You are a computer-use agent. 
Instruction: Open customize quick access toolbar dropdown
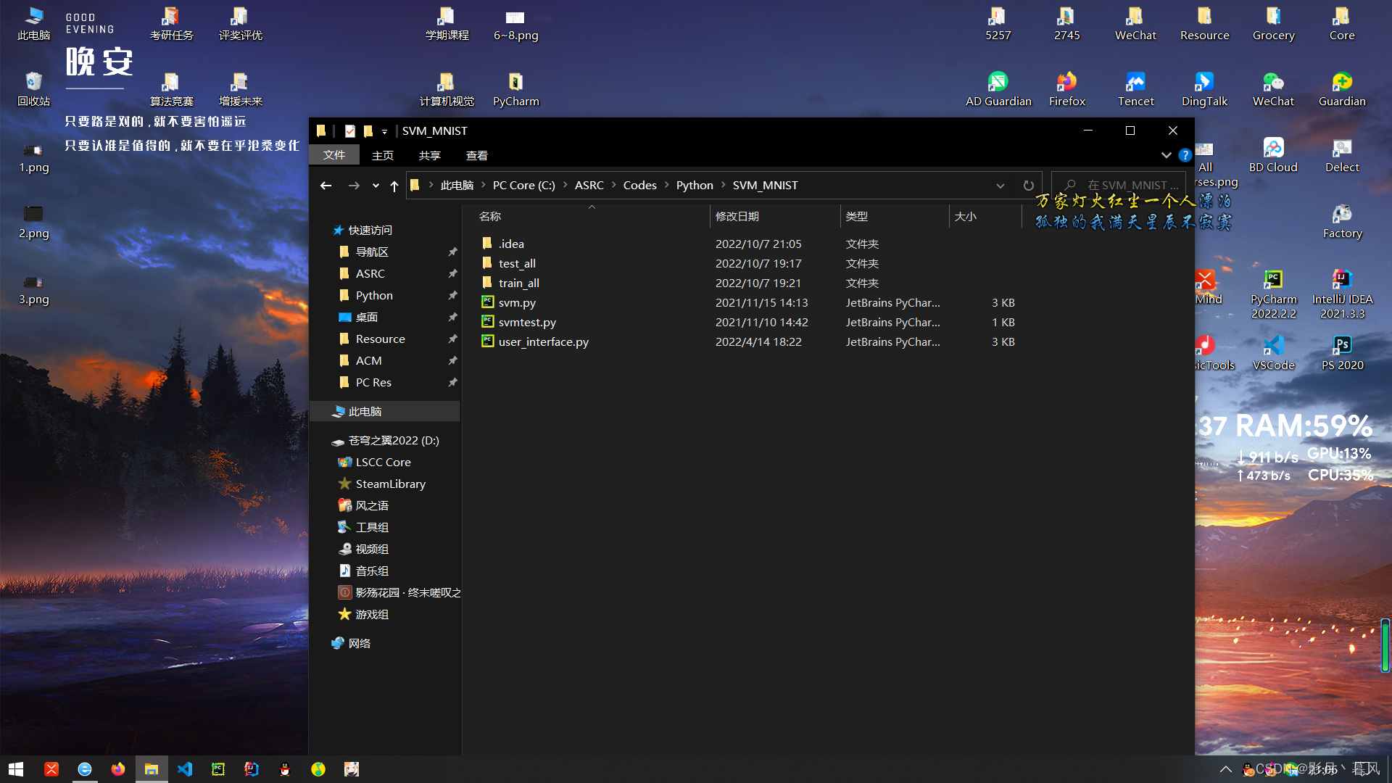coord(385,131)
